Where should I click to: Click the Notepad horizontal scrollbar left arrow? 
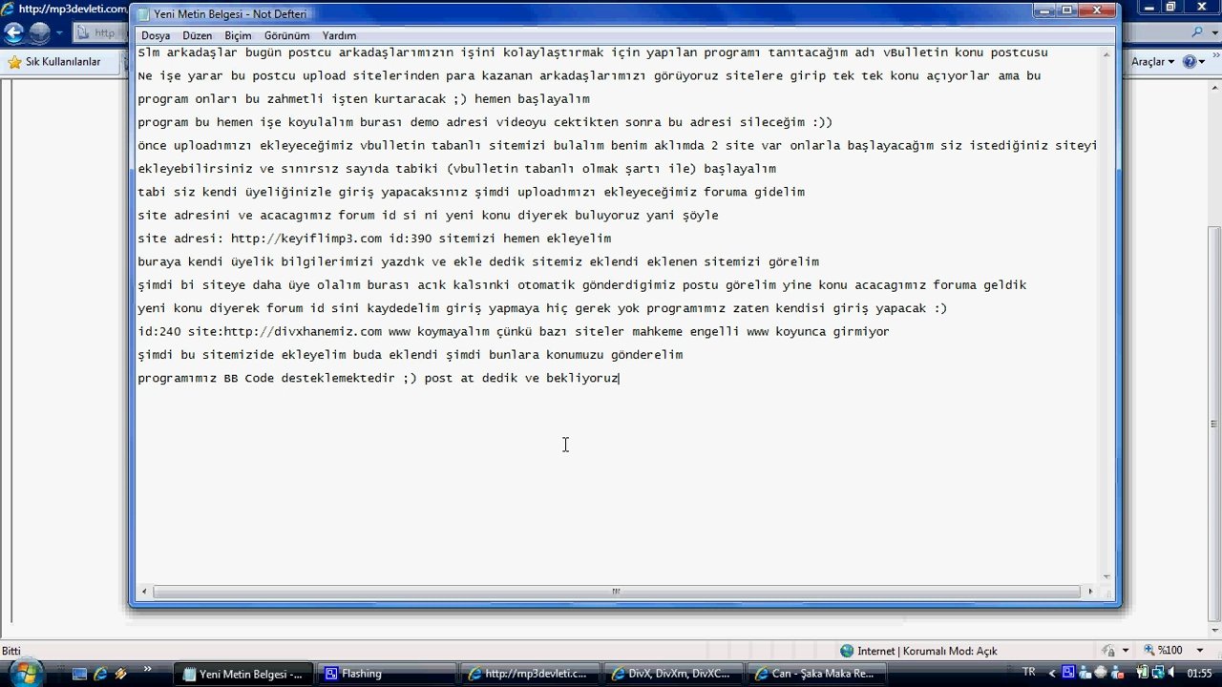(144, 592)
